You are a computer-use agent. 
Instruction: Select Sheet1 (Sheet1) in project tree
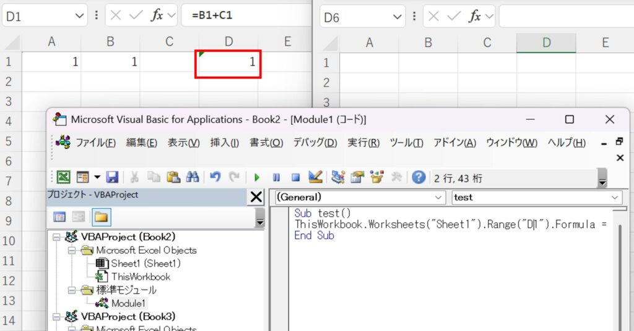(145, 264)
